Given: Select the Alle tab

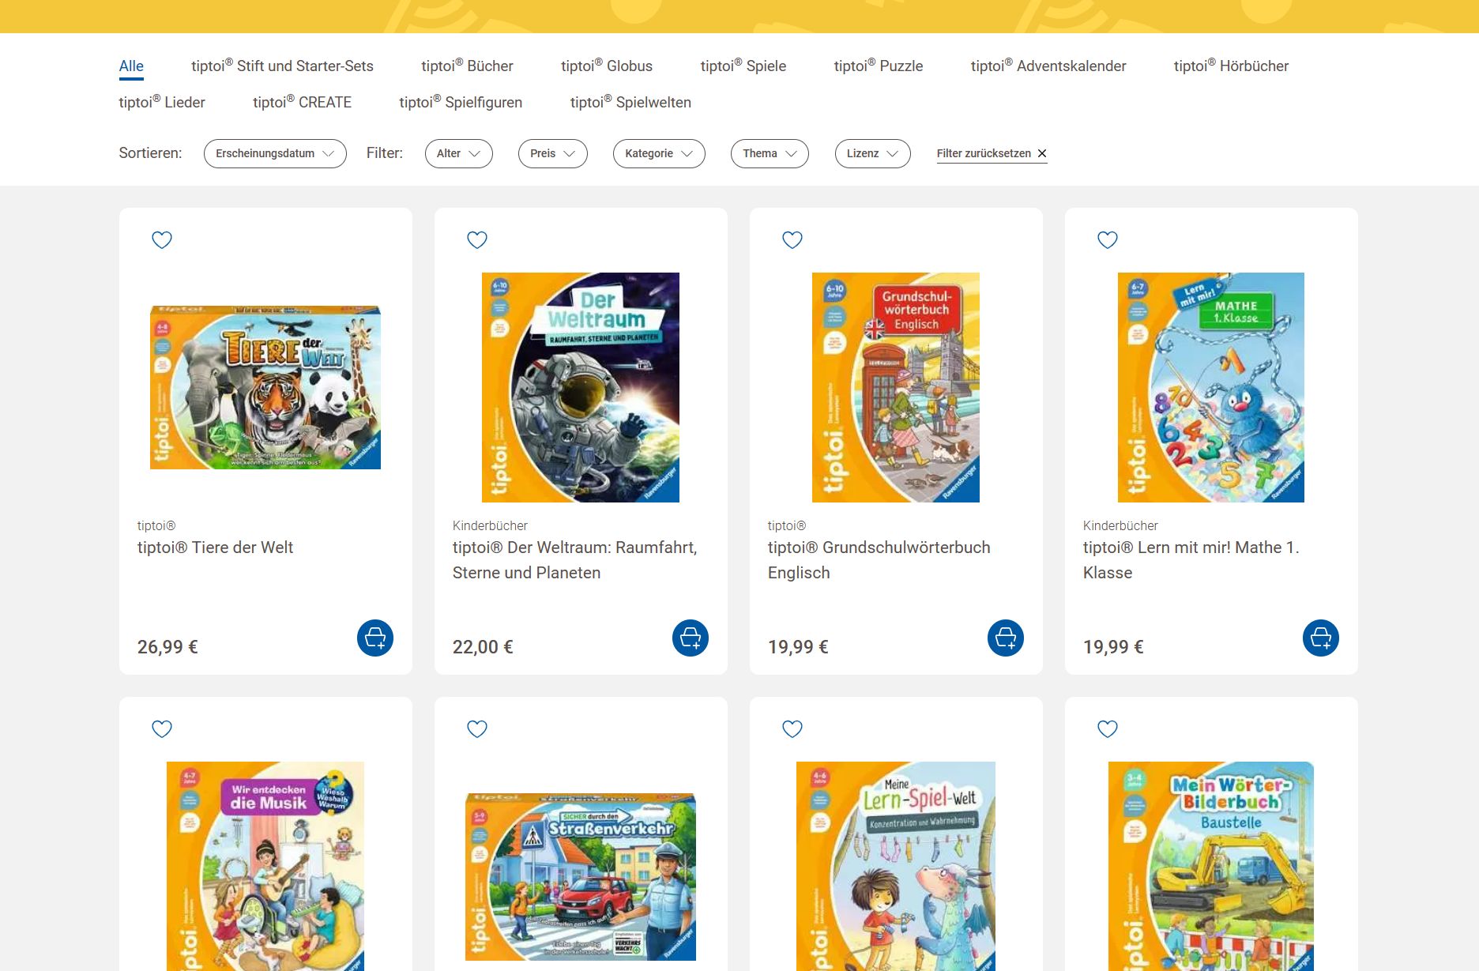Looking at the screenshot, I should pos(131,66).
